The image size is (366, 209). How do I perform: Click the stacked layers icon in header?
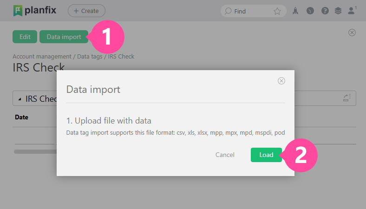tap(338, 11)
